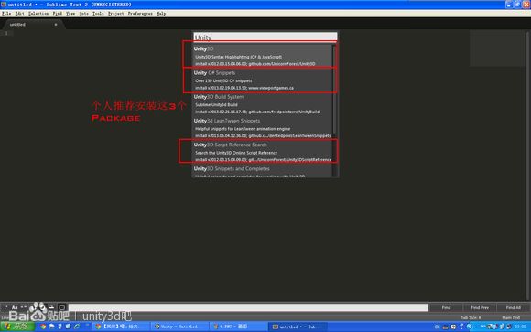
Task: Click the Find All button
Action: pos(513,307)
